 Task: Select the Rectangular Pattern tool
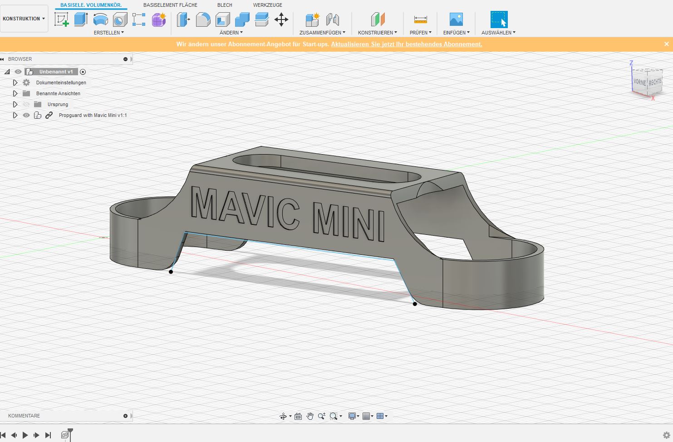click(139, 19)
